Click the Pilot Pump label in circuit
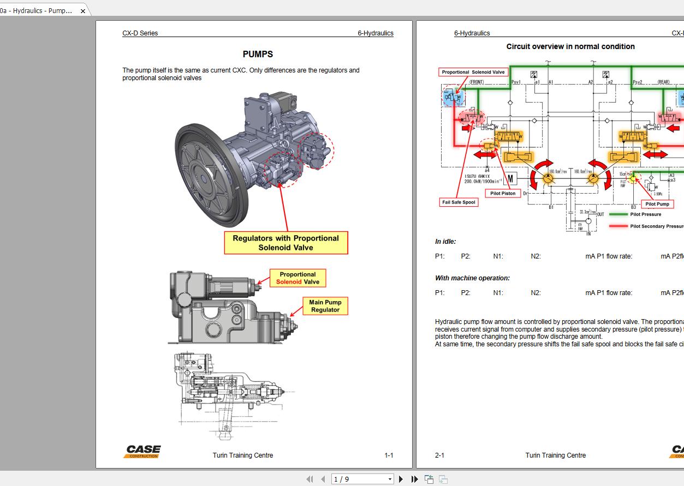Screen dimensions: 684x486 (x=657, y=204)
